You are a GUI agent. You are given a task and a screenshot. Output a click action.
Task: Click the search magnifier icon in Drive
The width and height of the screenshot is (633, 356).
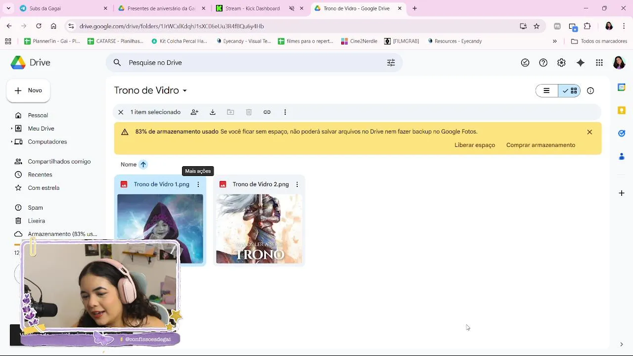click(x=117, y=63)
